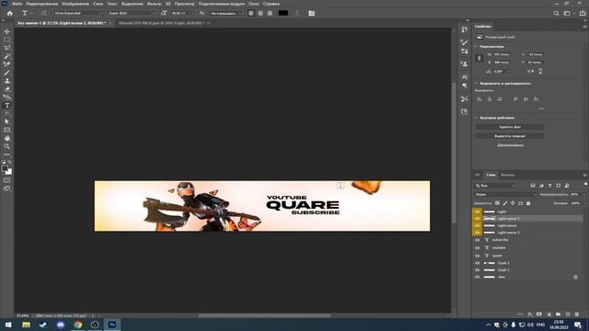Toggle the layer filter on/off switch
Screen dimensions: 589x331
tap(585, 184)
